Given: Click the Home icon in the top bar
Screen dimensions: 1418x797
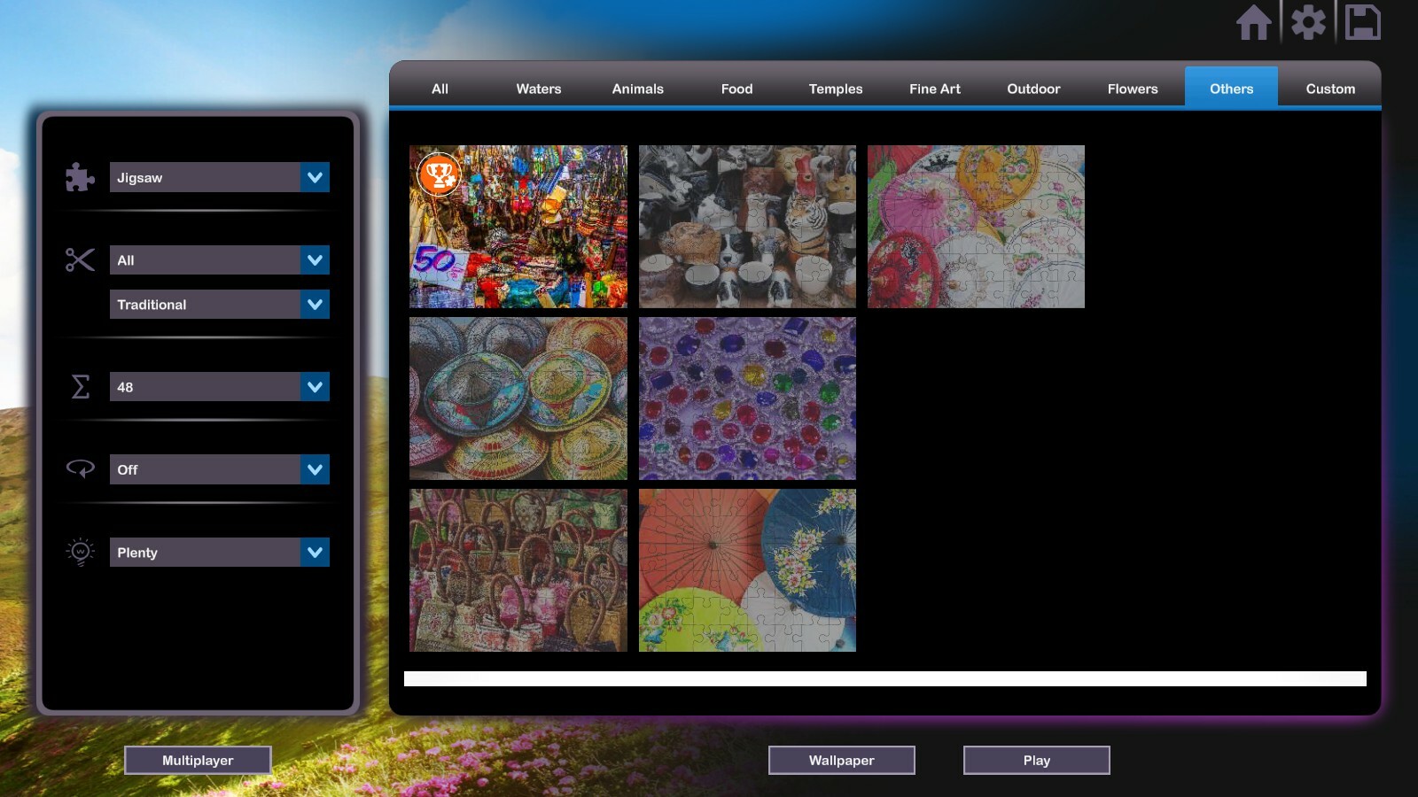Looking at the screenshot, I should click(x=1256, y=24).
